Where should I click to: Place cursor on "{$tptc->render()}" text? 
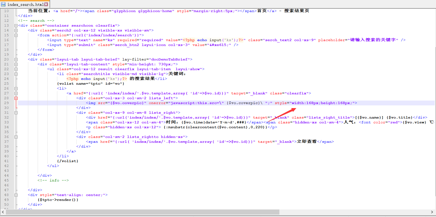tap(58, 200)
